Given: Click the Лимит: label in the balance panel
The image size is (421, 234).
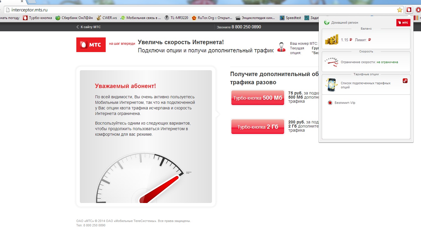Looking at the screenshot, I should pyautogui.click(x=361, y=40).
